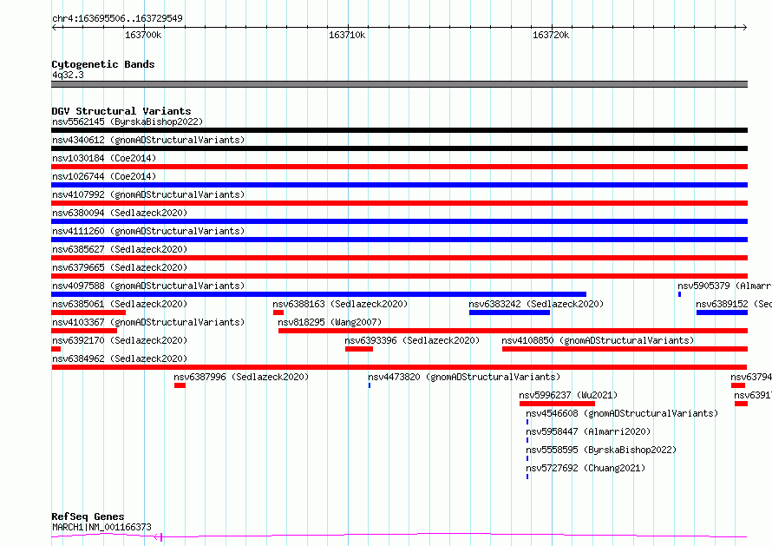
Task: Click the nsv6387996 (Sedlazeck2020) label
Action: (241, 377)
